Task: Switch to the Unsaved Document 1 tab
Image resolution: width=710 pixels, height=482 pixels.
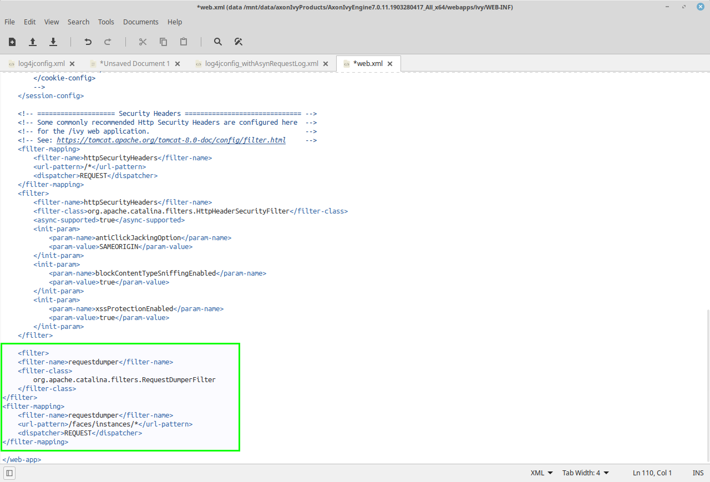Action: tap(134, 64)
